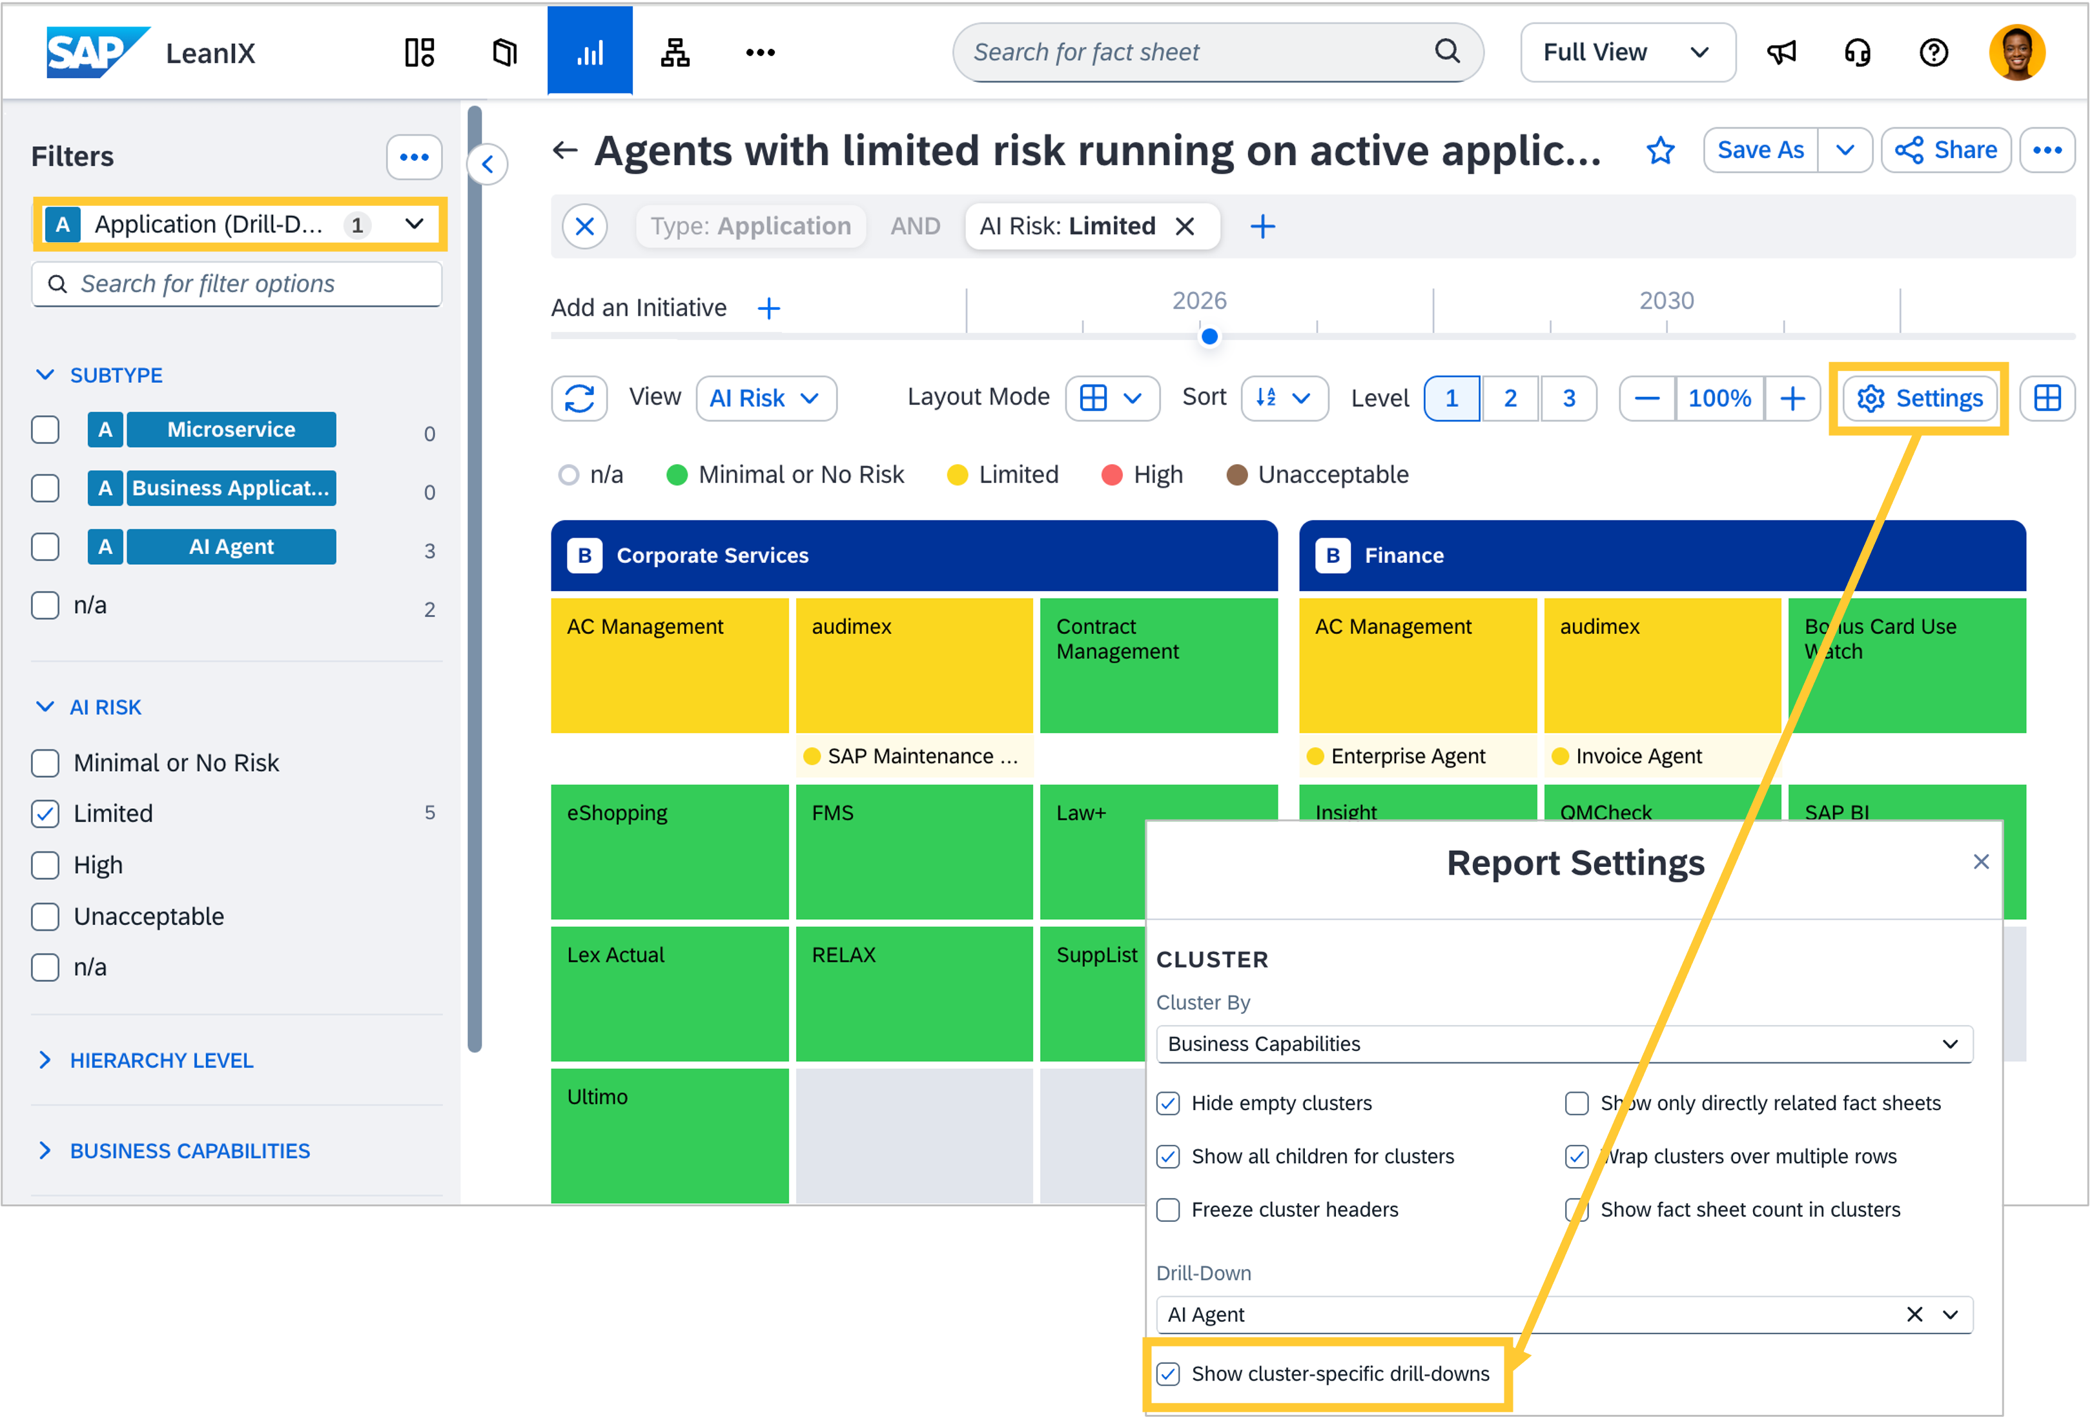Select level 1

pyautogui.click(x=1452, y=398)
